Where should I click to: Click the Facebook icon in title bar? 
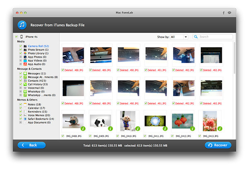224,13
